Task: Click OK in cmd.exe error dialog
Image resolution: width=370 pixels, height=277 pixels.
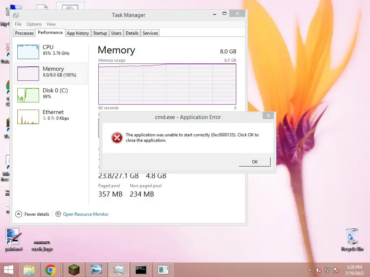Action: [x=255, y=162]
